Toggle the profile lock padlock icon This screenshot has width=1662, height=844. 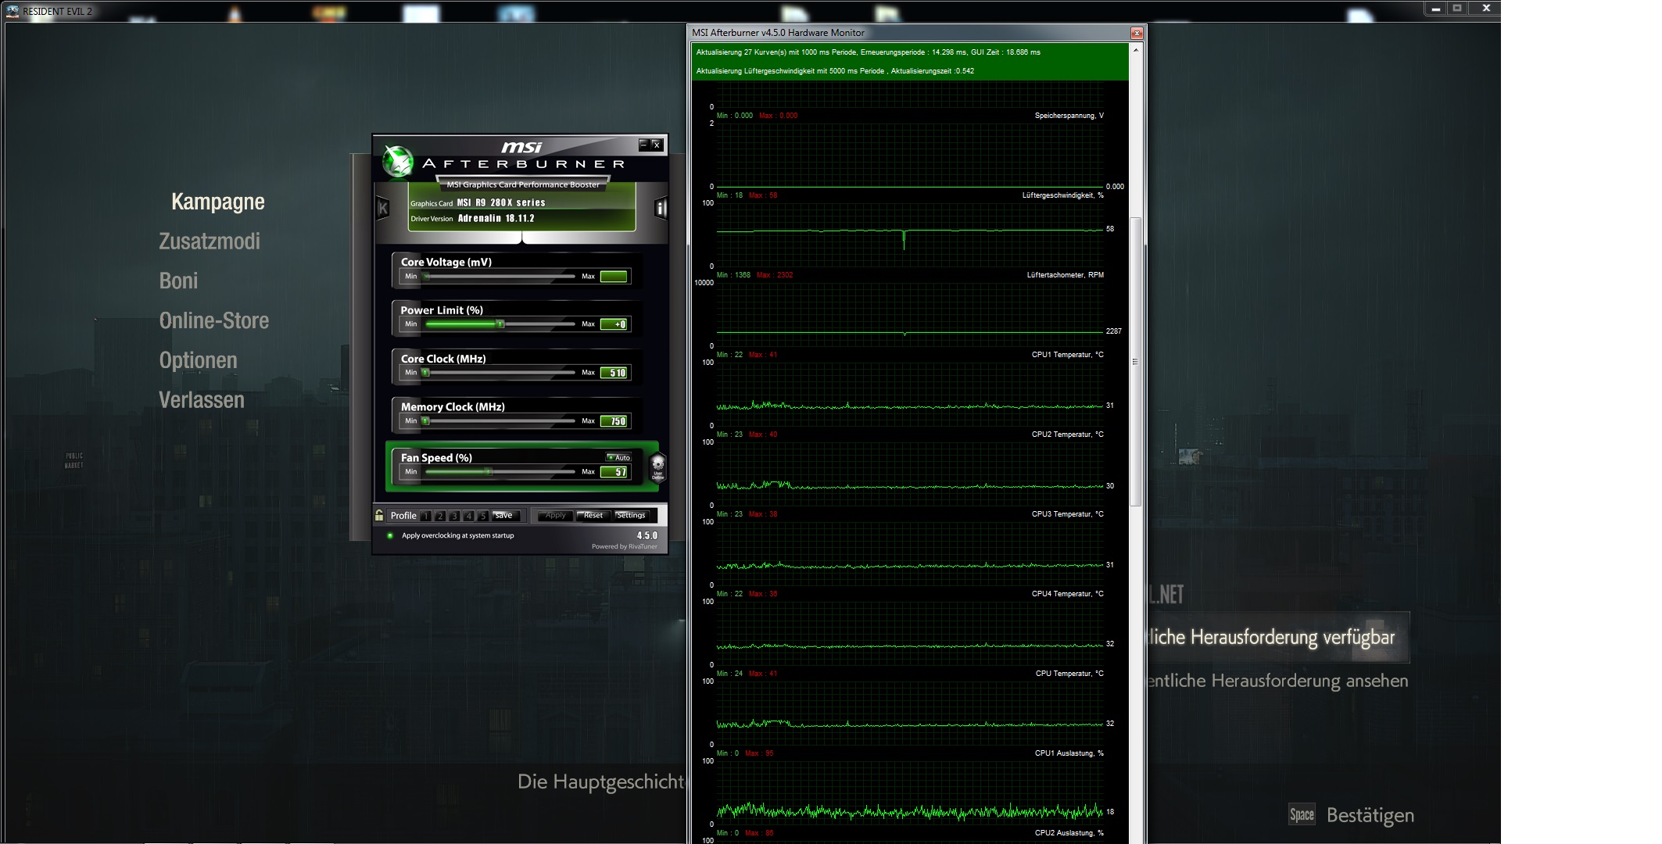click(379, 515)
